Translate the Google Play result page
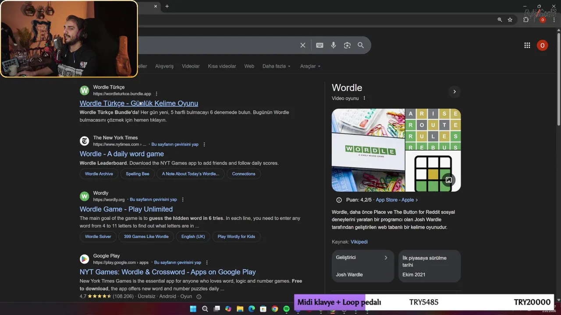Image resolution: width=561 pixels, height=315 pixels. click(x=178, y=262)
